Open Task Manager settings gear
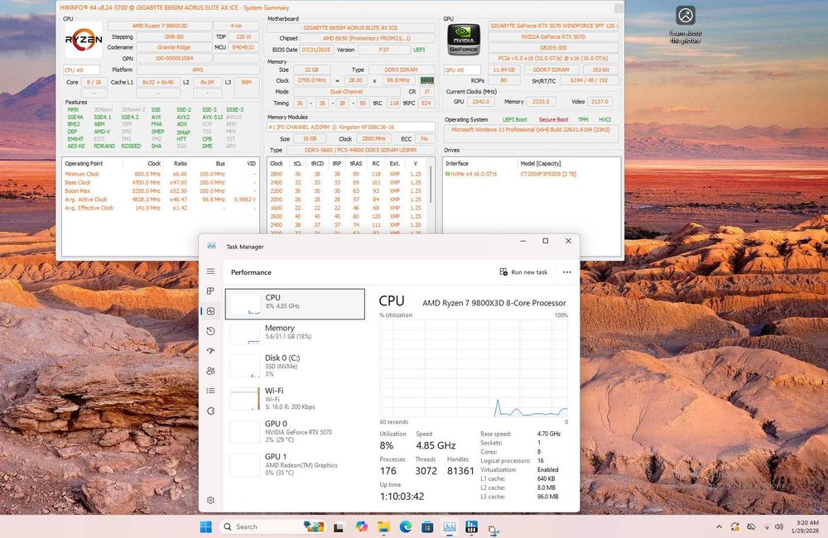Image resolution: width=828 pixels, height=538 pixels. tap(210, 500)
